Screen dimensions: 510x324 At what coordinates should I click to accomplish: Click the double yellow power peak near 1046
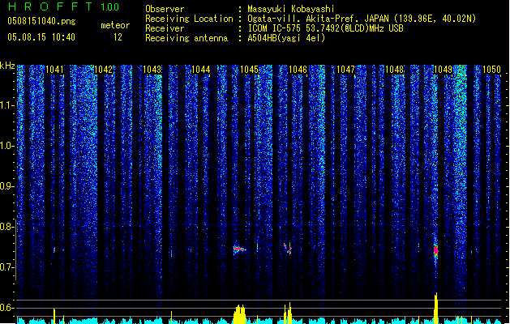[288, 313]
